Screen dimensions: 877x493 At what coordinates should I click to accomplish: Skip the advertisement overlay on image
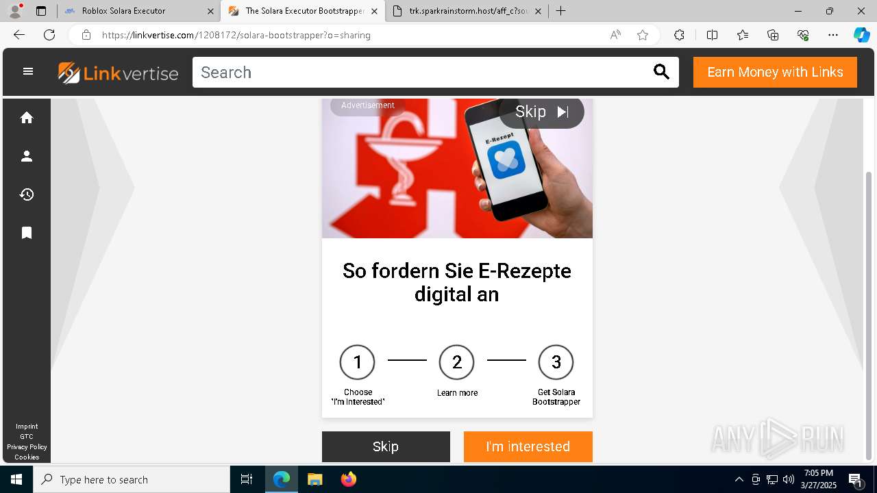pyautogui.click(x=541, y=112)
